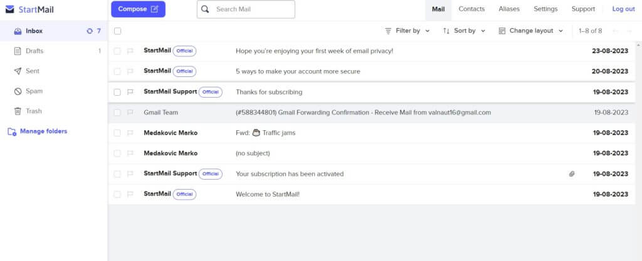This screenshot has height=261, width=642.
Task: Click the previous page arrow
Action: 615,31
